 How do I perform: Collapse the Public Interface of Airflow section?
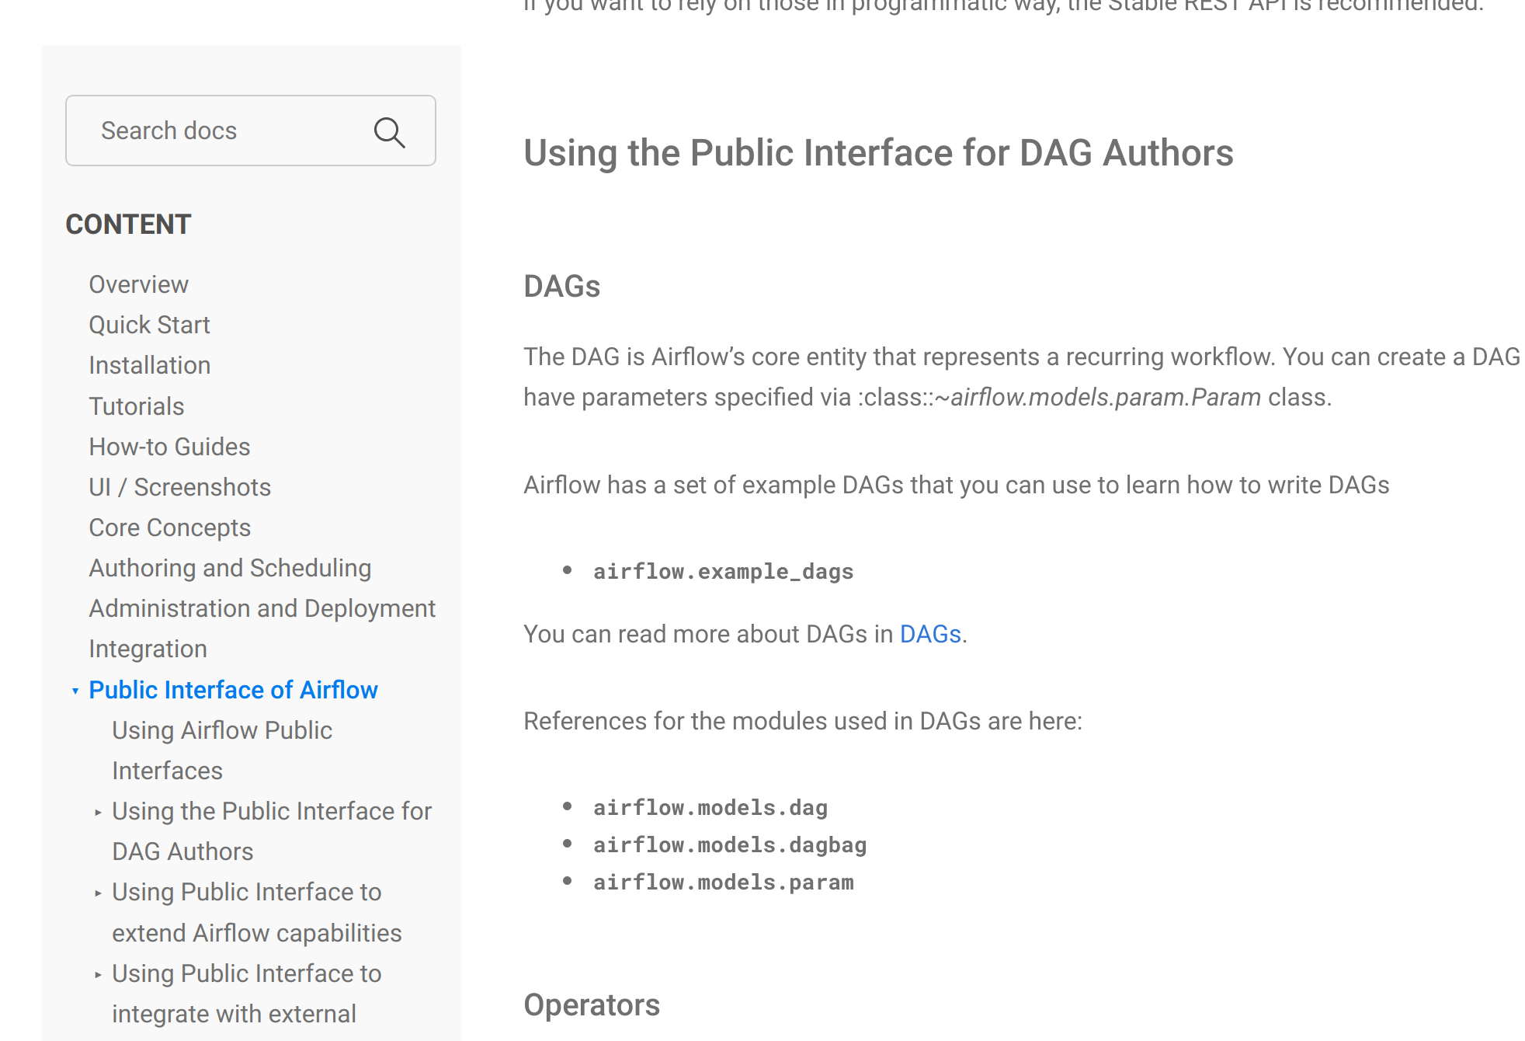coord(75,691)
